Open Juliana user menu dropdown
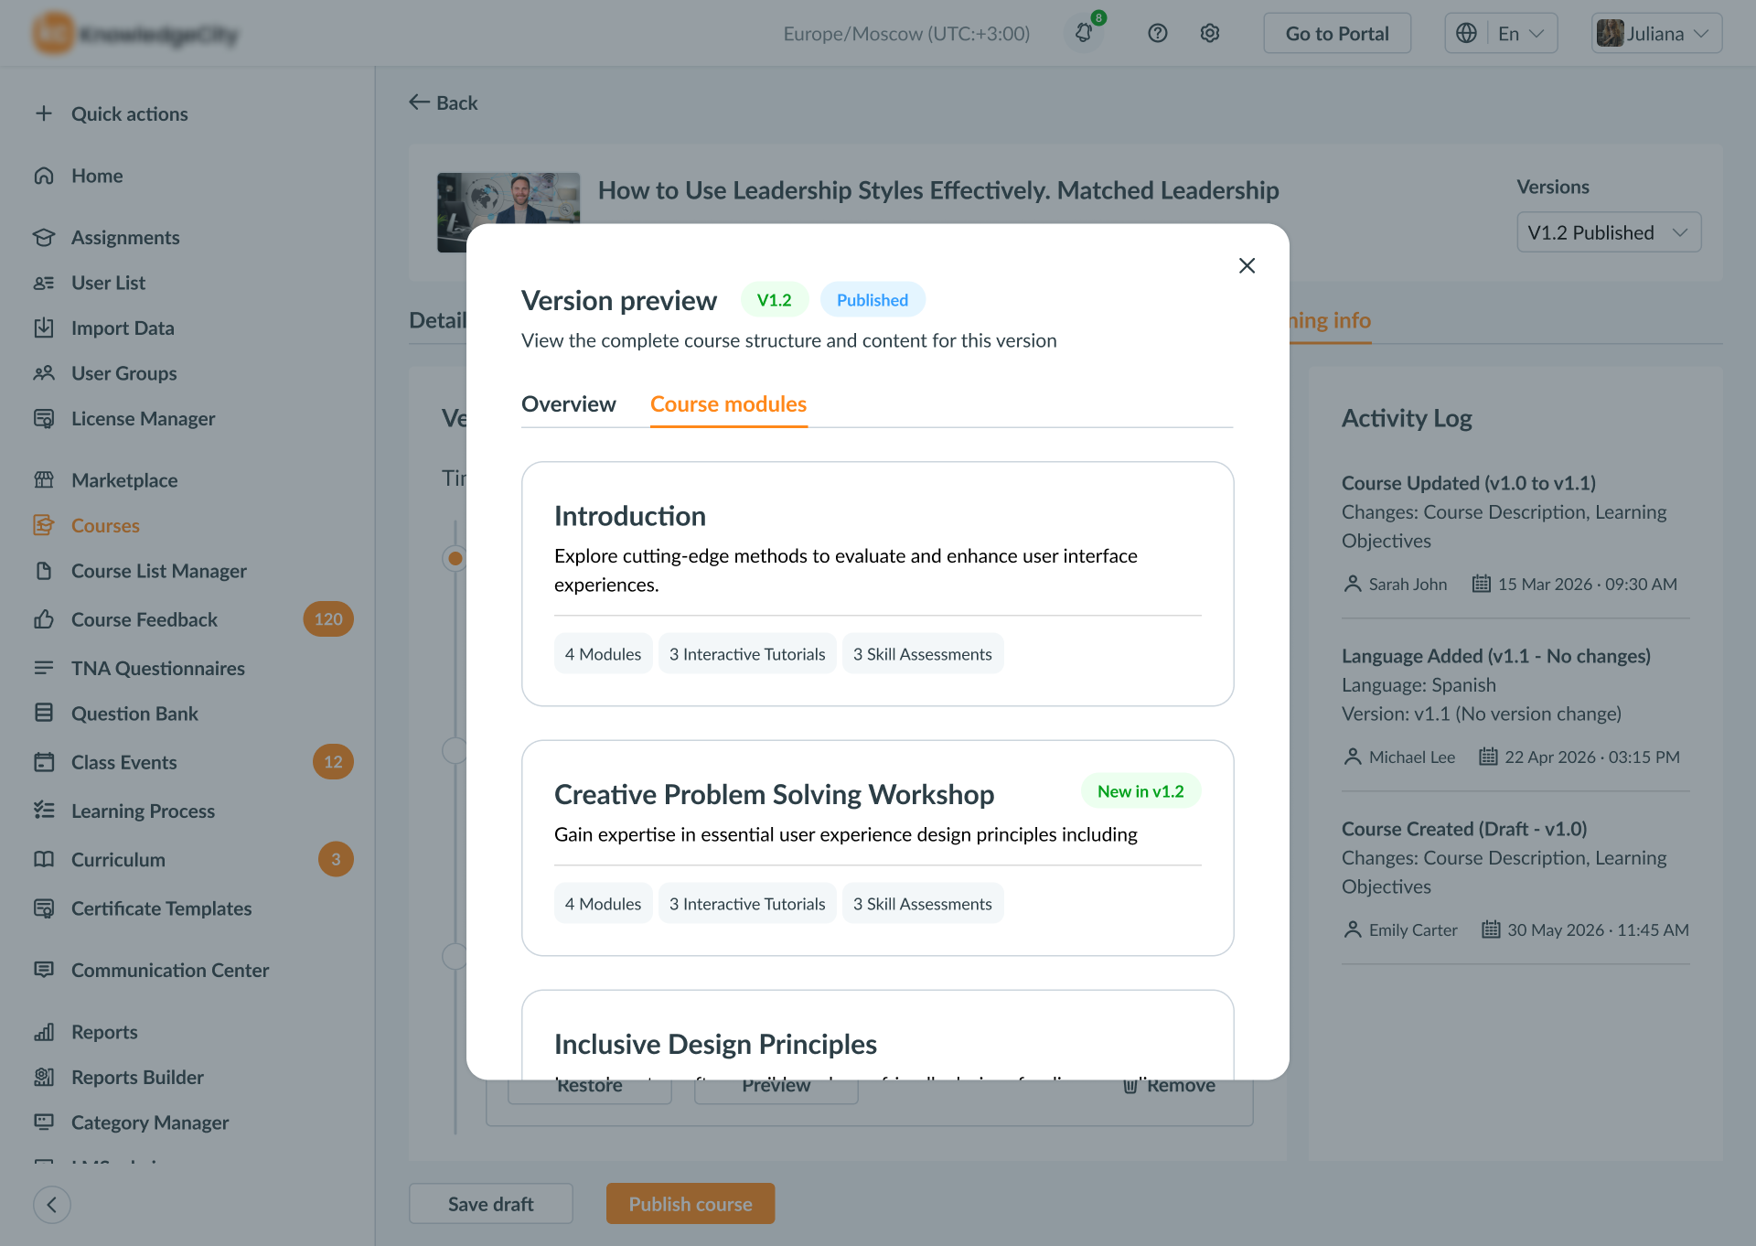 (1656, 33)
